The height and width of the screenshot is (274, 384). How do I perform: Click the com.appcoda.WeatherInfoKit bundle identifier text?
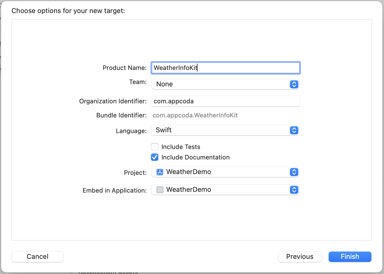point(195,115)
